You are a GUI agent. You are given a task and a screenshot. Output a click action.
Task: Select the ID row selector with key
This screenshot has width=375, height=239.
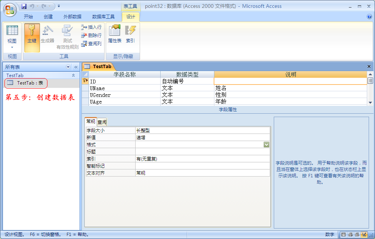pyautogui.click(x=86, y=81)
